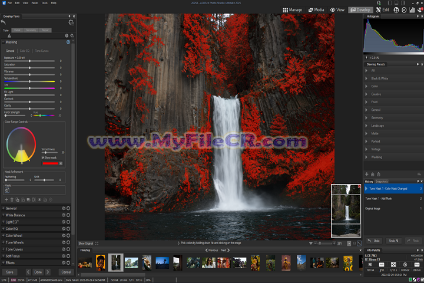Viewport: 424px width, 283px height.
Task: Click the Tint slider
Action: (x=29, y=88)
